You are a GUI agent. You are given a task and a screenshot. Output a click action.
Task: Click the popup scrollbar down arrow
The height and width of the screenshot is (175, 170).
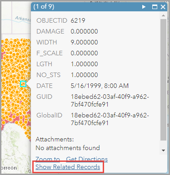pyautogui.click(x=163, y=151)
